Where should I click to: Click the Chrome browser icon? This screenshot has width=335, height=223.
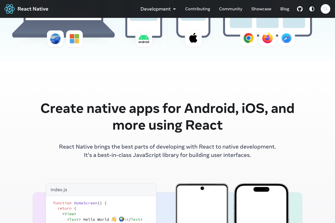point(248,38)
